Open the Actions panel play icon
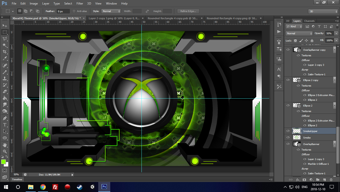The height and width of the screenshot is (192, 340). tap(279, 31)
